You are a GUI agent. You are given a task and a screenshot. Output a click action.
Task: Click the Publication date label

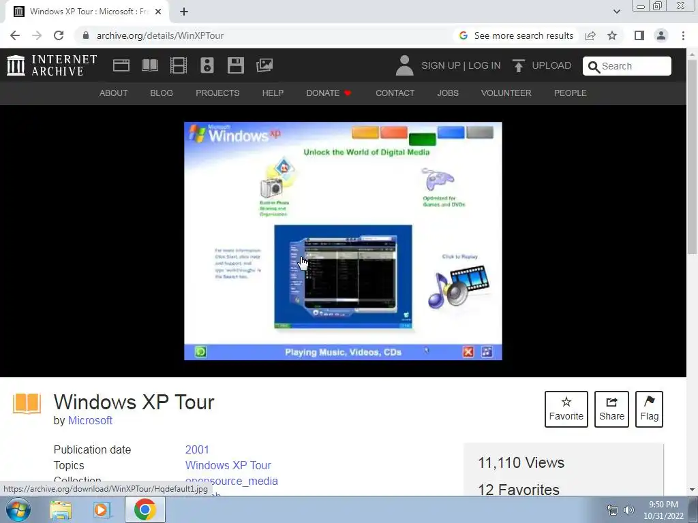(x=92, y=449)
